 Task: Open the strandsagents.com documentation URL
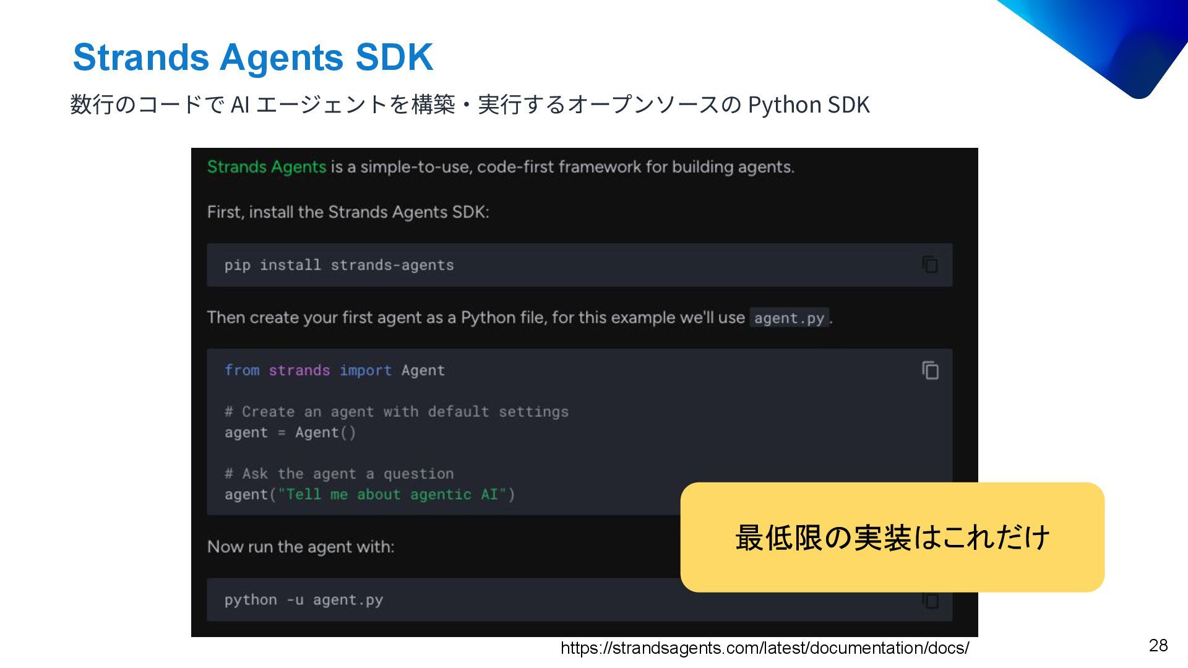[x=765, y=648]
